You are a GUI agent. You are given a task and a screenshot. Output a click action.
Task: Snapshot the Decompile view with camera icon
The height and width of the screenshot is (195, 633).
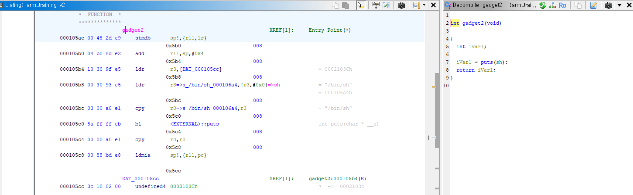point(609,5)
